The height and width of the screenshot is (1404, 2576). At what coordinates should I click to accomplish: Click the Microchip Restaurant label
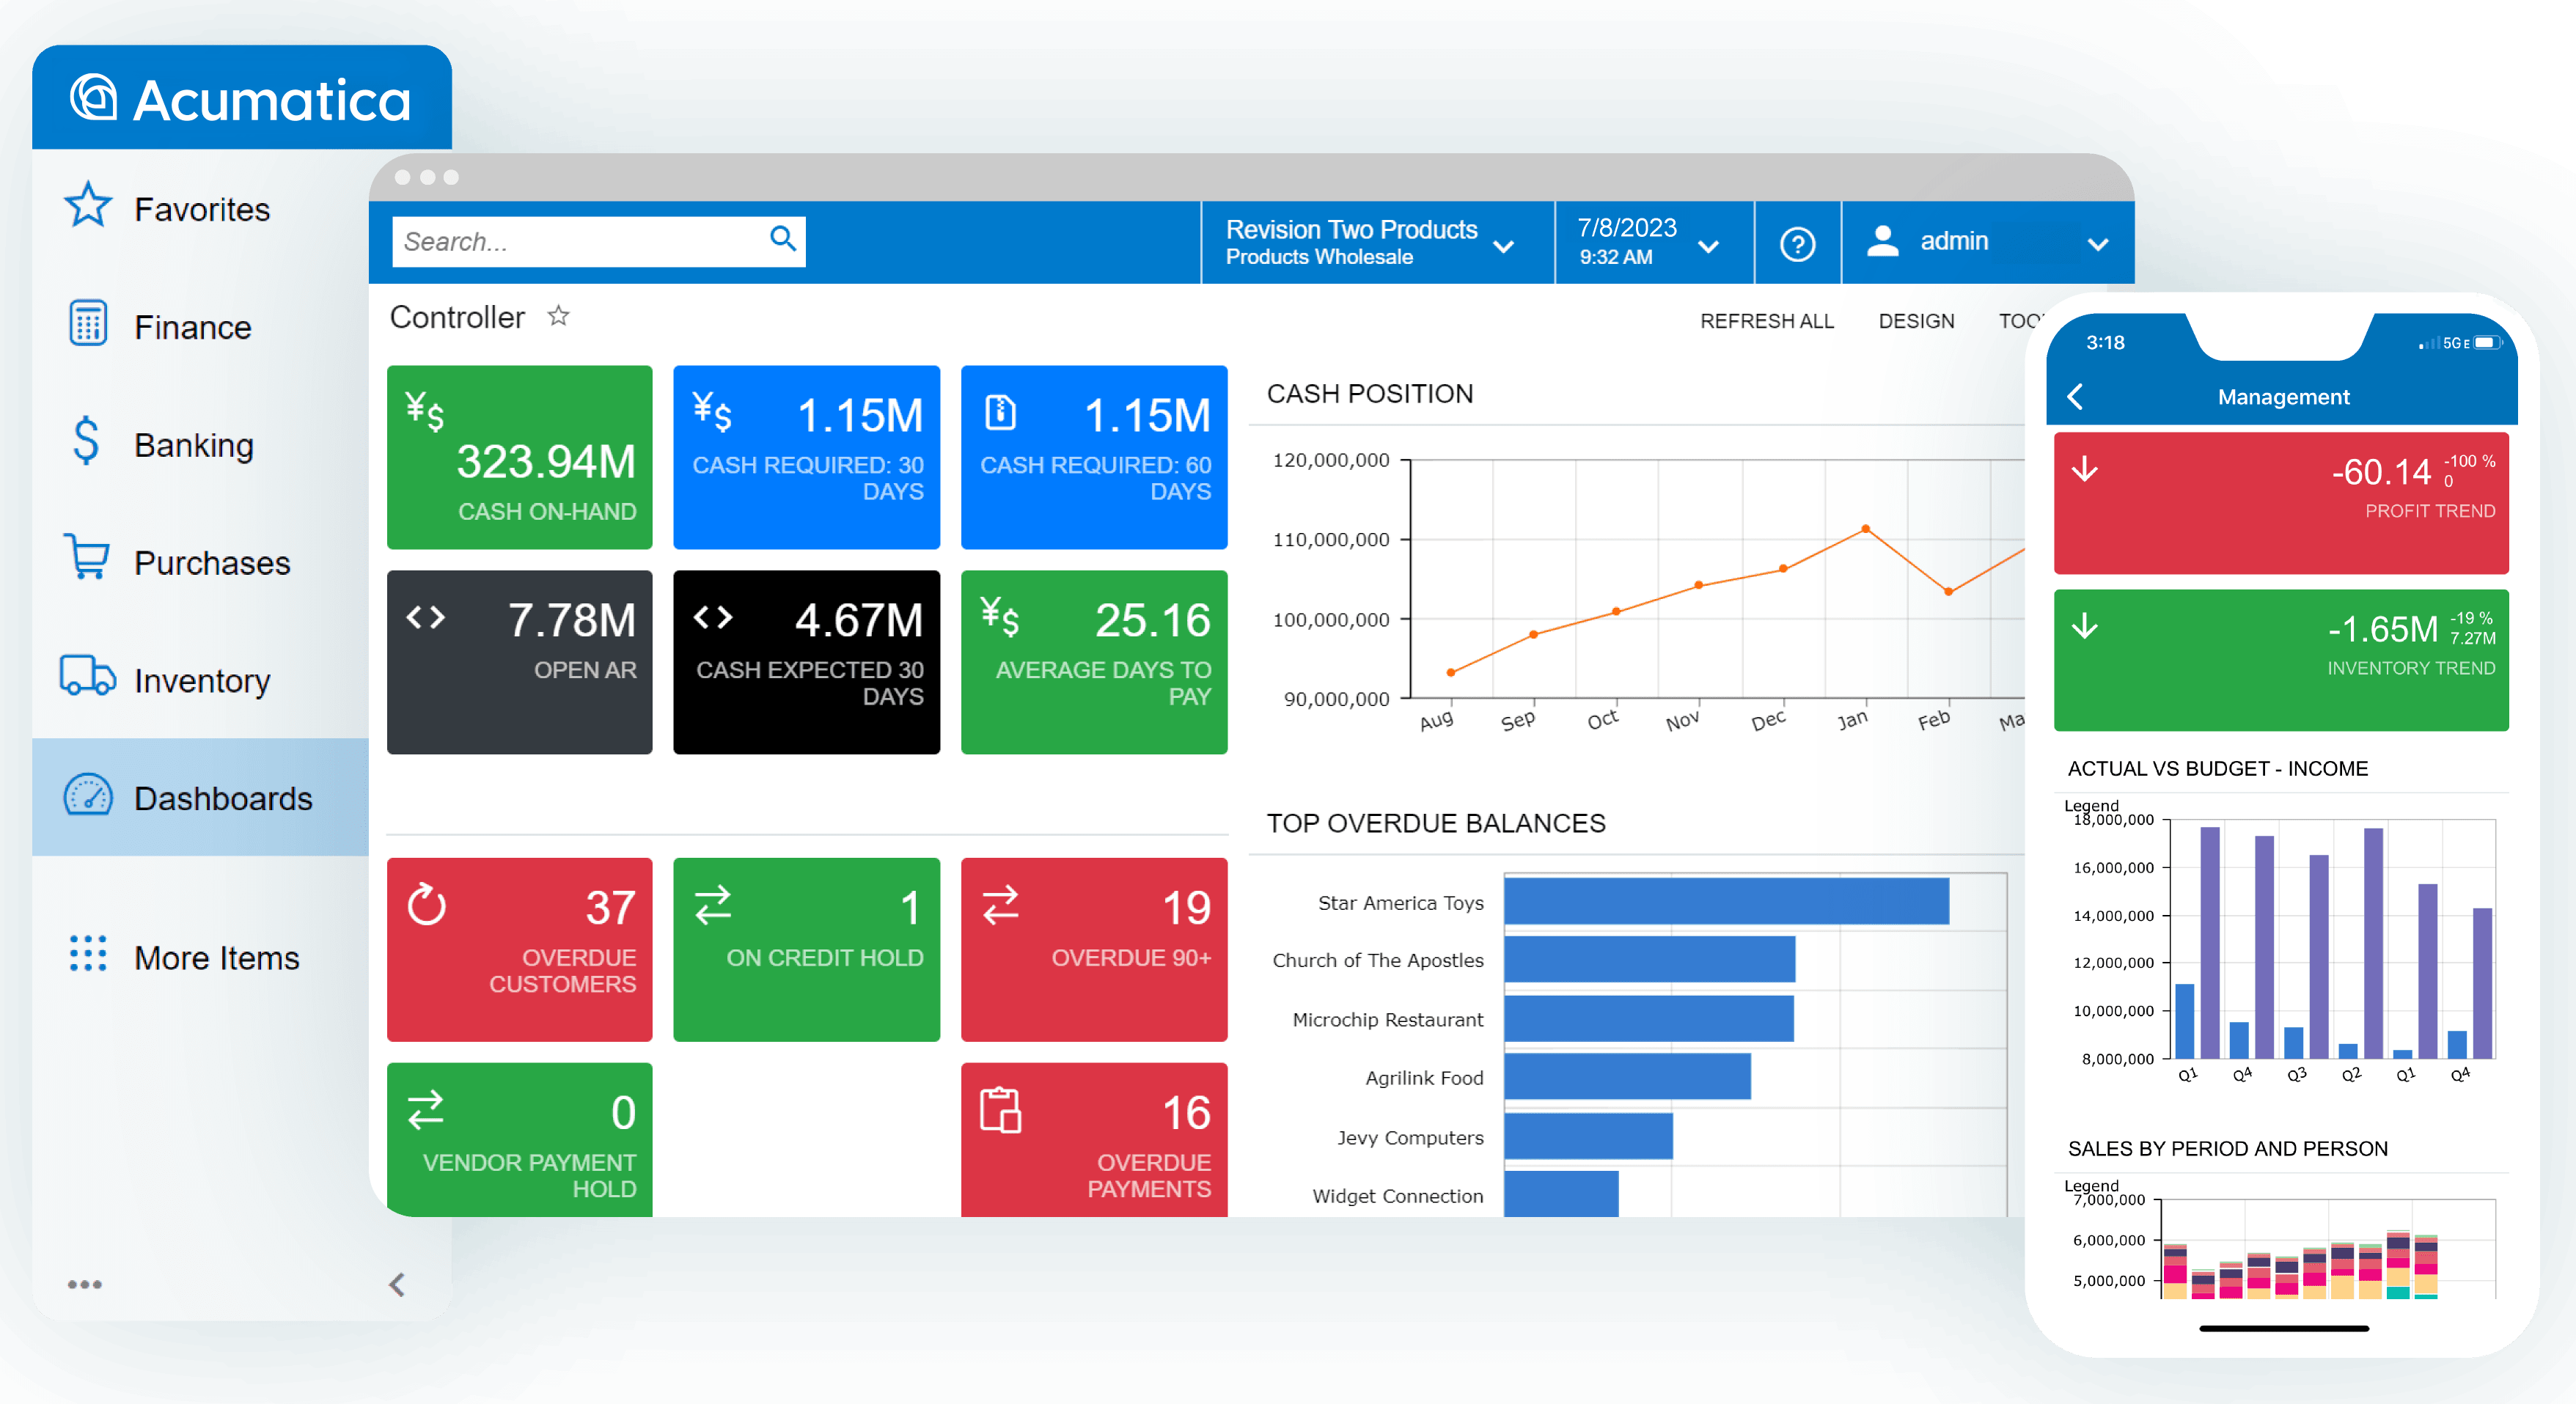[1388, 1019]
